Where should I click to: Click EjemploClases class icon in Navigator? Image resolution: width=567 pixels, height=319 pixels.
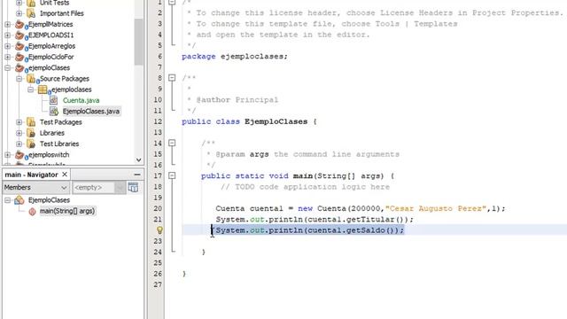(19, 199)
